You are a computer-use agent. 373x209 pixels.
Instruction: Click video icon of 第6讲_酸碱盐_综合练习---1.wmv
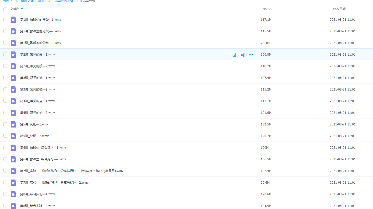14,148
